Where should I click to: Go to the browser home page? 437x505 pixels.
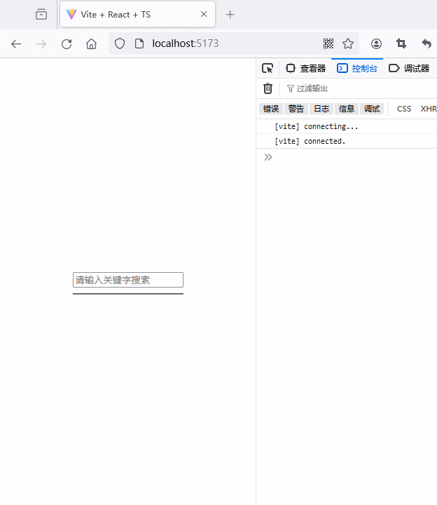click(91, 43)
